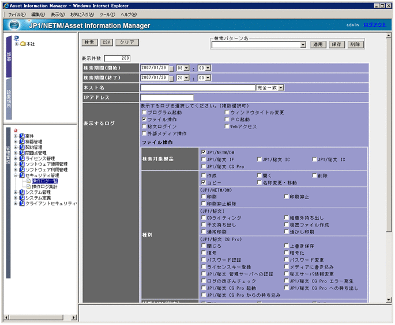The height and width of the screenshot is (325, 395).
Task: Expand the 本社 tree node
Action: (16, 44)
